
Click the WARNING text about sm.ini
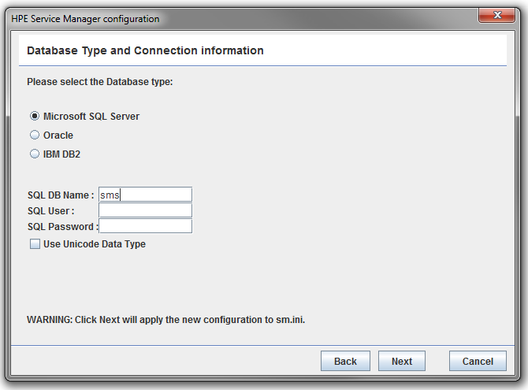pyautogui.click(x=166, y=320)
